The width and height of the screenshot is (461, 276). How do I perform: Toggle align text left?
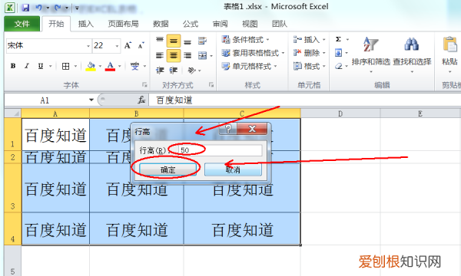point(160,55)
